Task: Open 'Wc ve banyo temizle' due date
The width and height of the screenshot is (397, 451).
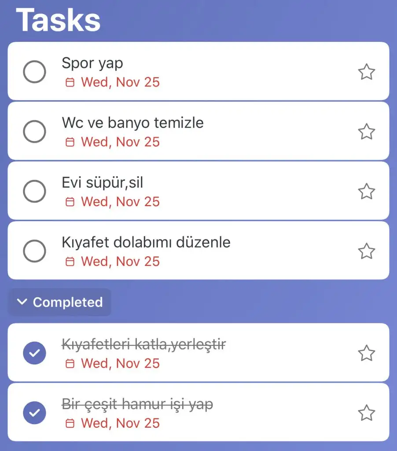Action: [x=120, y=142]
